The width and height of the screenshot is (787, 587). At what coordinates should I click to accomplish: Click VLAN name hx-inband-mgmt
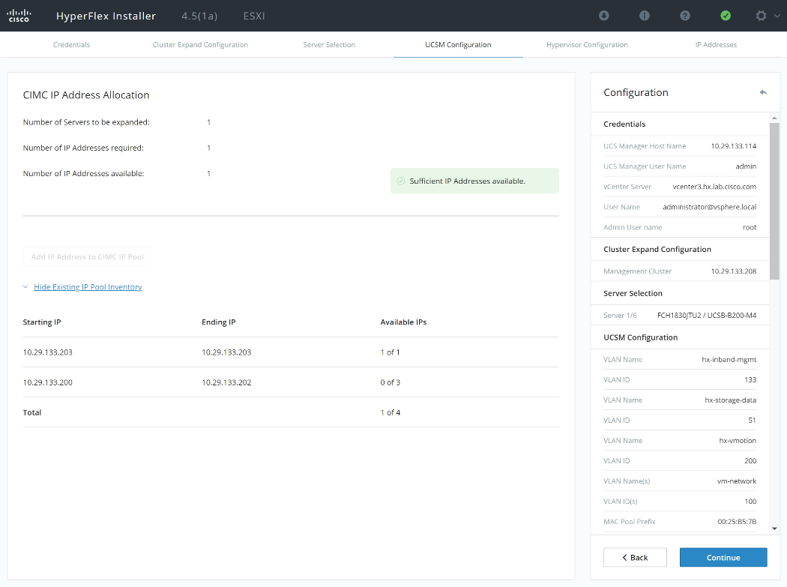pos(729,360)
